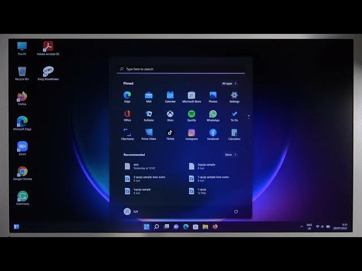
Task: Select This PC desktop icon
Action: coord(22,49)
